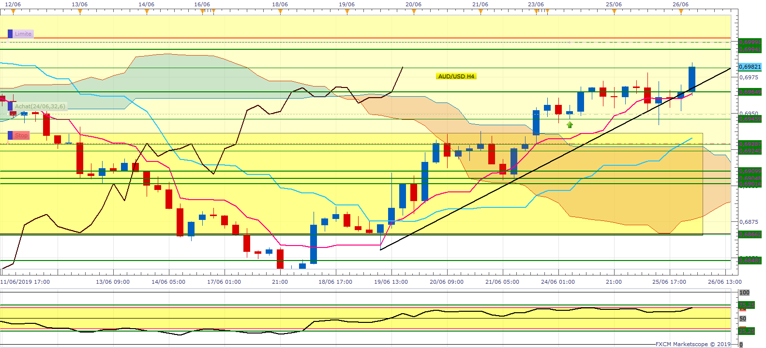Click the 25,25 oscillator level label
This screenshot has height=348, width=766.
[x=747, y=331]
